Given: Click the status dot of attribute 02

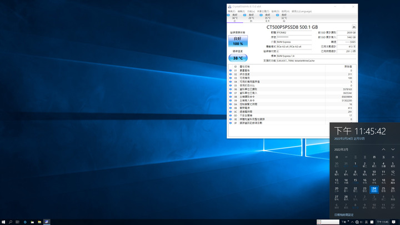Looking at the screenshot, I should pos(231,74).
